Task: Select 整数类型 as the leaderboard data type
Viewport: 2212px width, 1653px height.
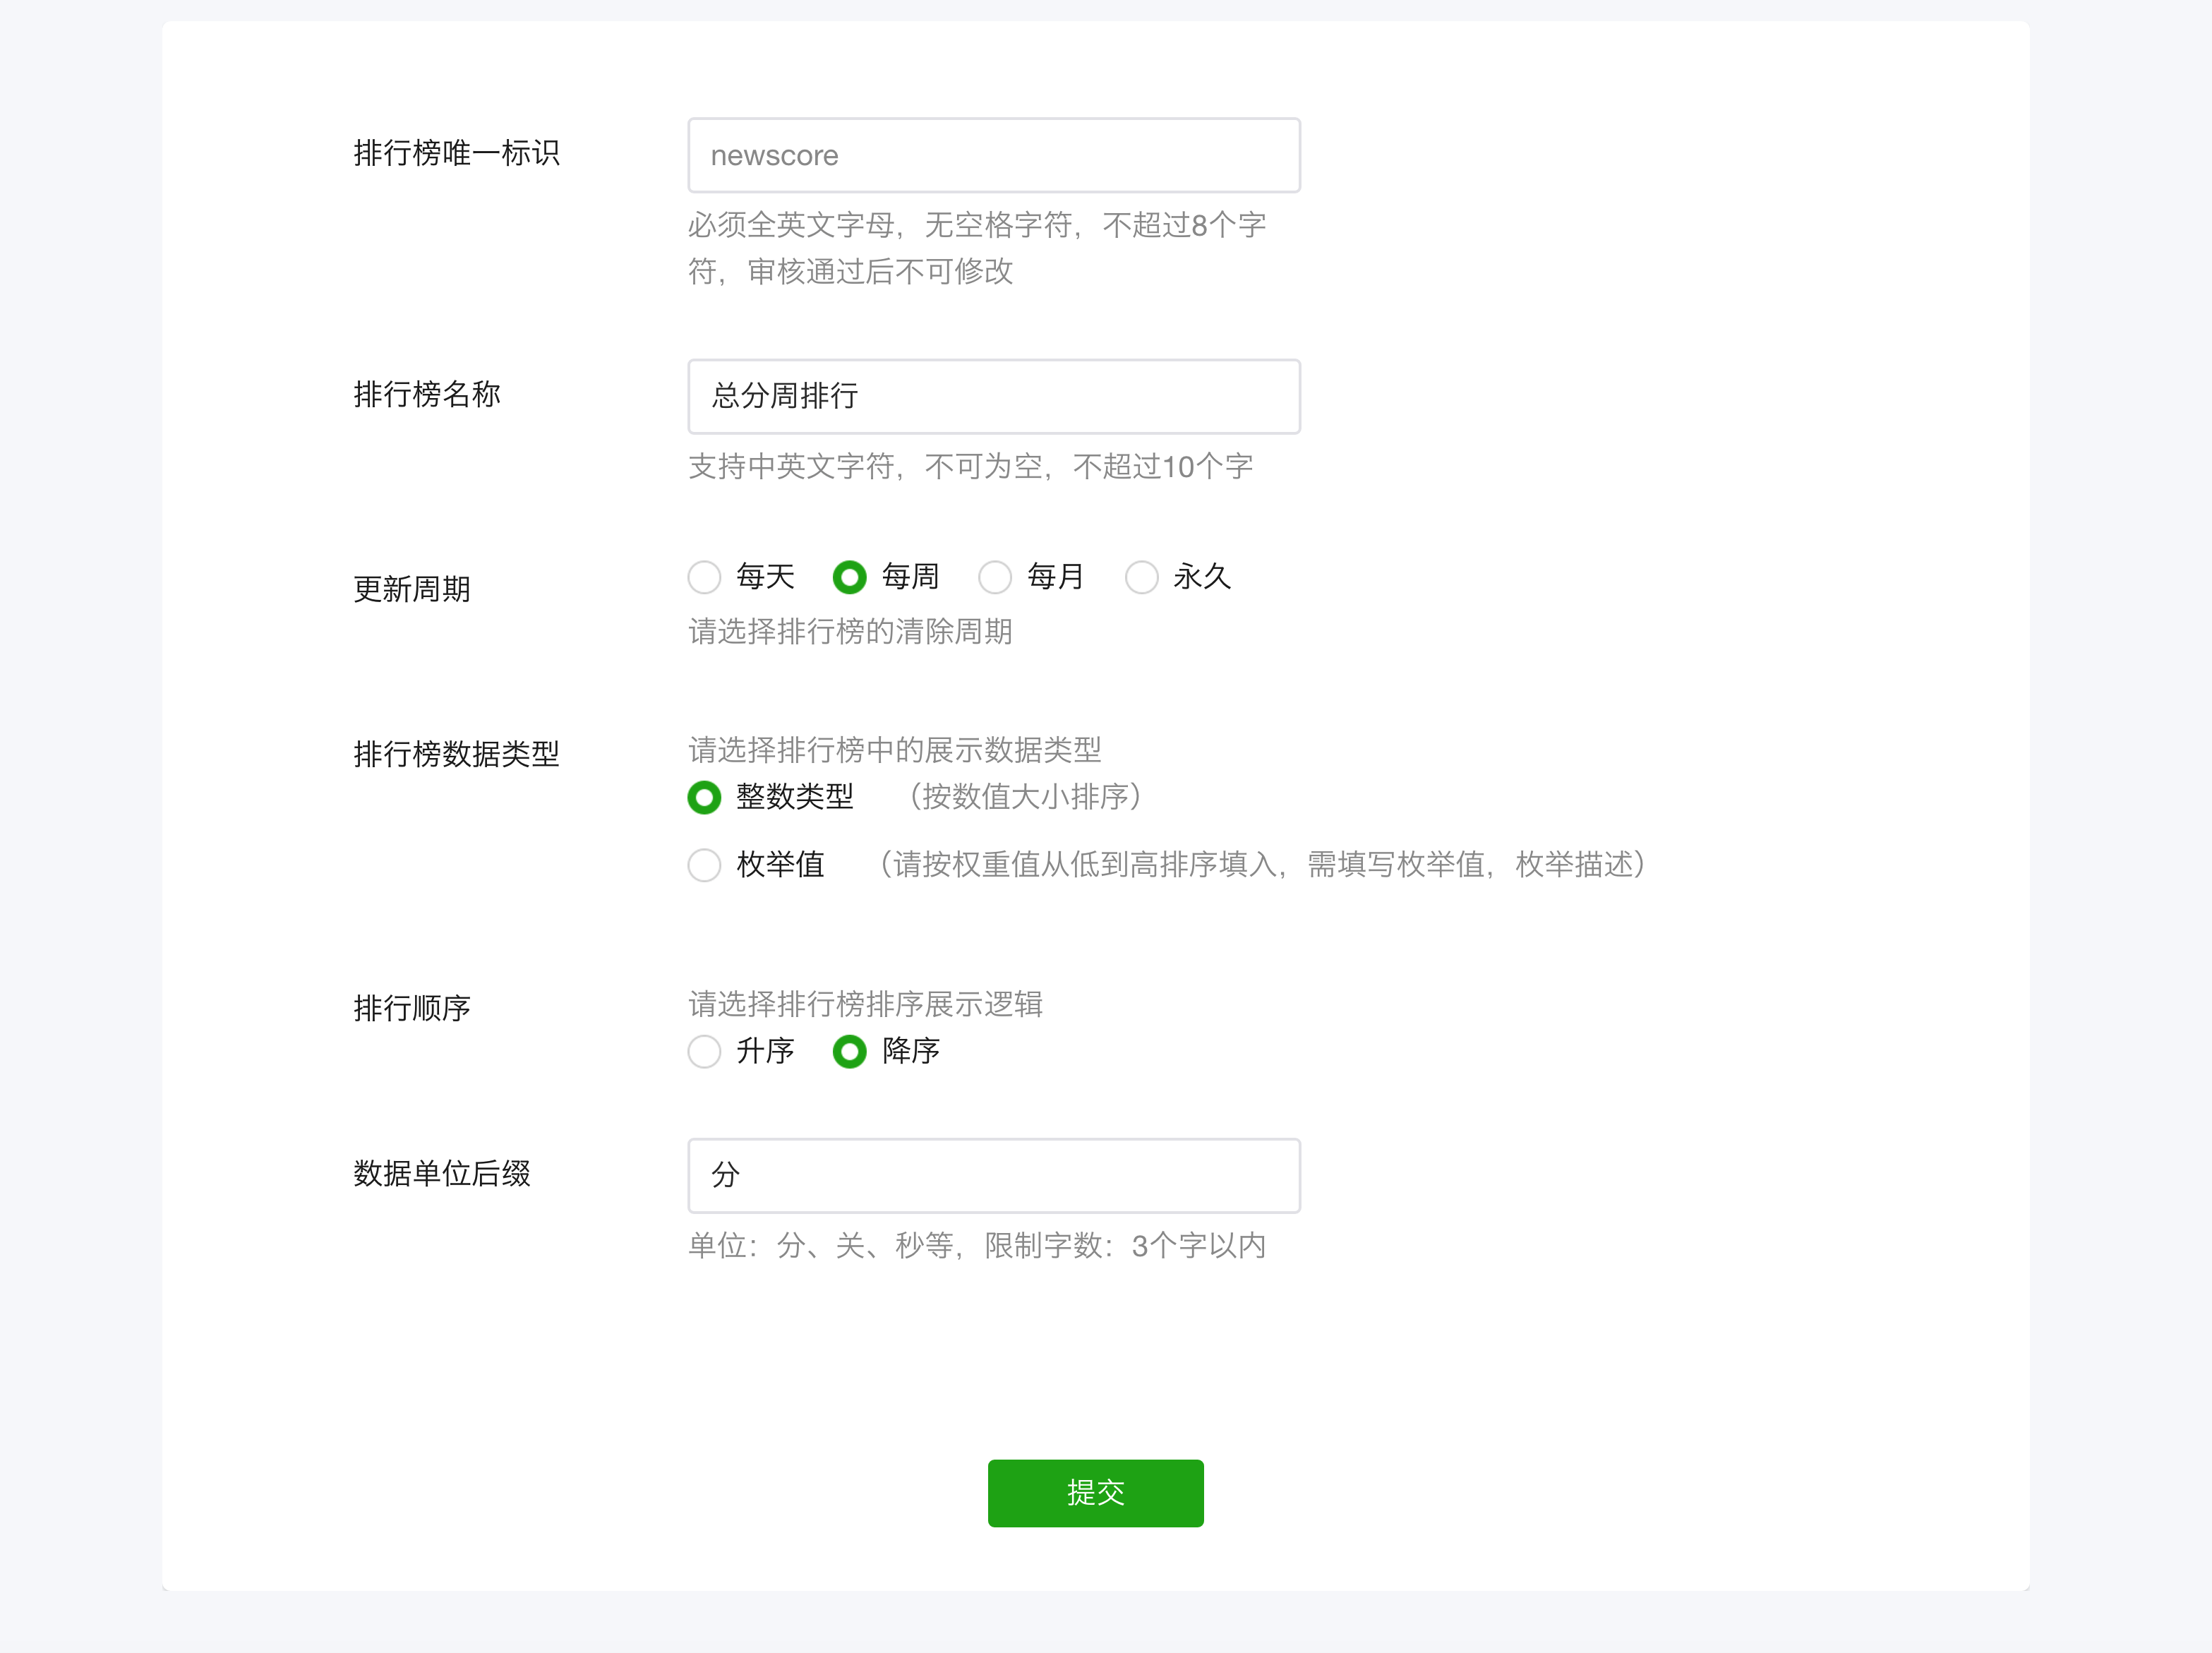Action: point(704,797)
